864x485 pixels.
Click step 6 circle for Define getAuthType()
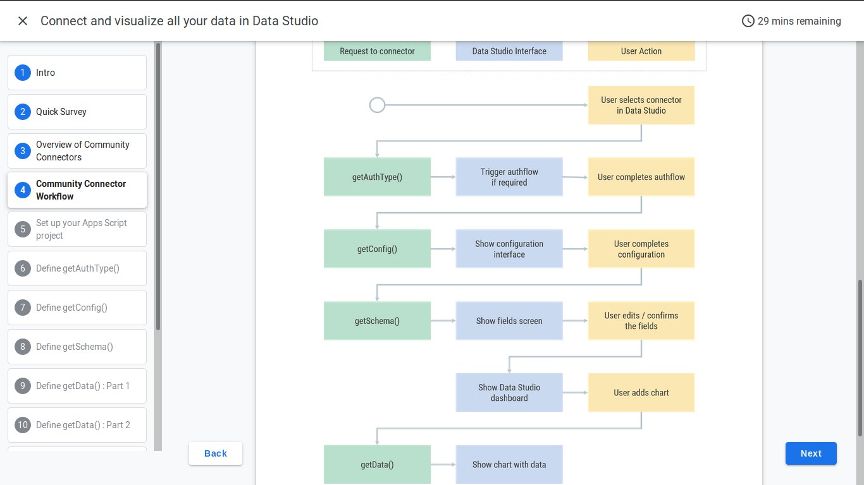[23, 268]
